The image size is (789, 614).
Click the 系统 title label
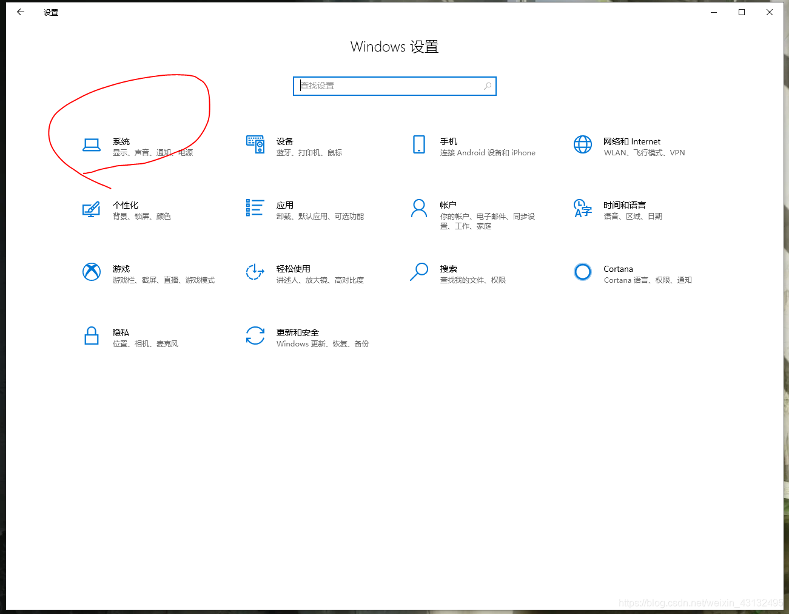coord(121,141)
